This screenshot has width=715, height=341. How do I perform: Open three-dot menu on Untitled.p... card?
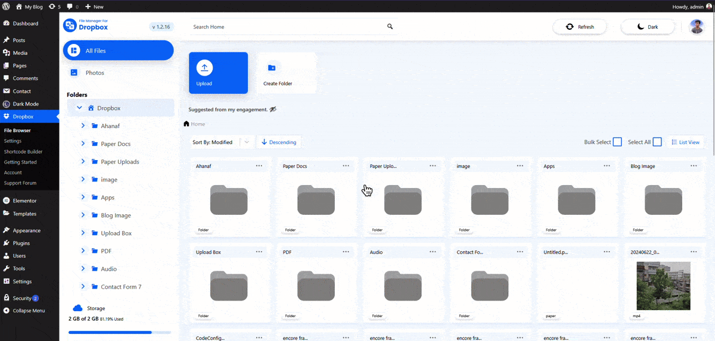pos(607,252)
